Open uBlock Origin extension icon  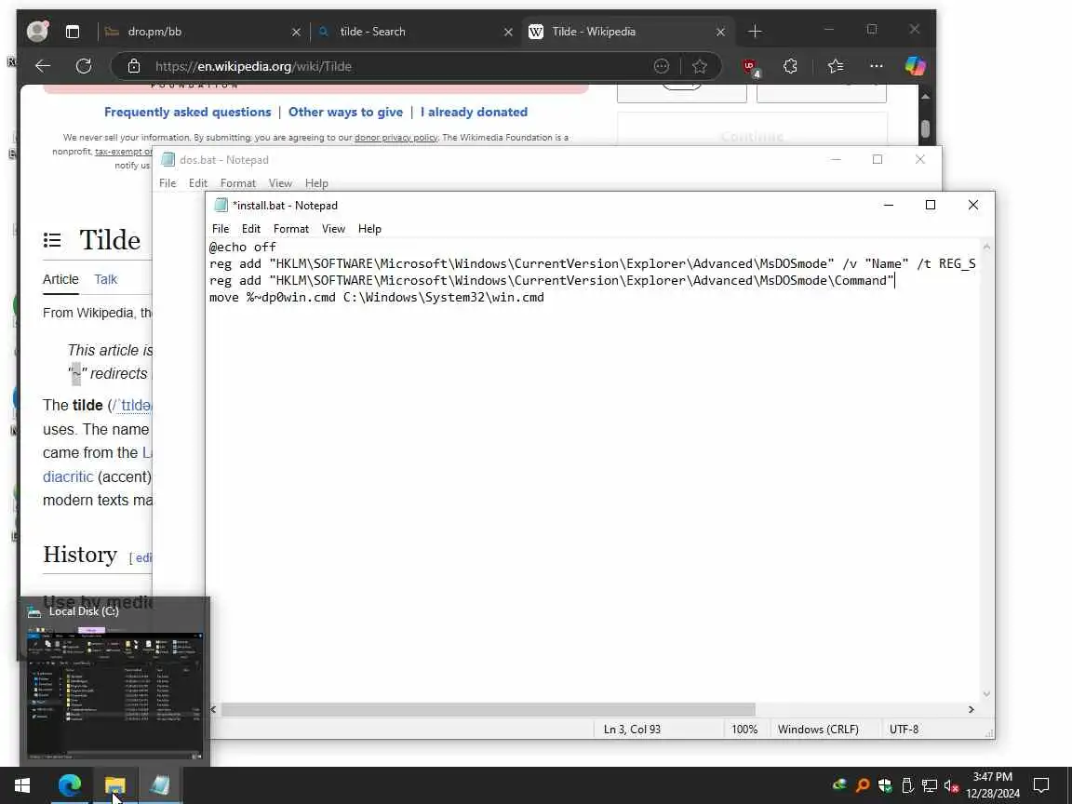pyautogui.click(x=751, y=67)
